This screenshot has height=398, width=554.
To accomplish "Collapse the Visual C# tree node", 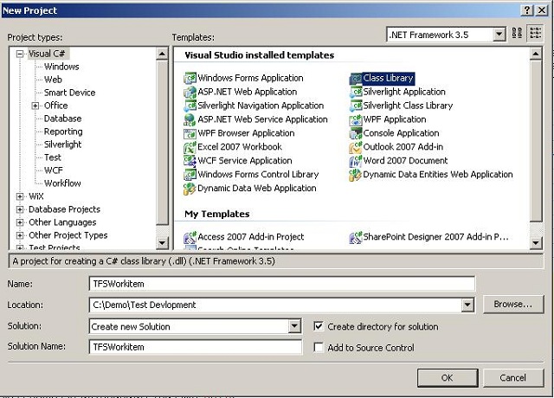I will tap(20, 54).
